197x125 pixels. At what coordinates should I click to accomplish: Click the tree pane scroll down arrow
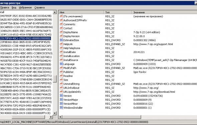tap(55, 113)
